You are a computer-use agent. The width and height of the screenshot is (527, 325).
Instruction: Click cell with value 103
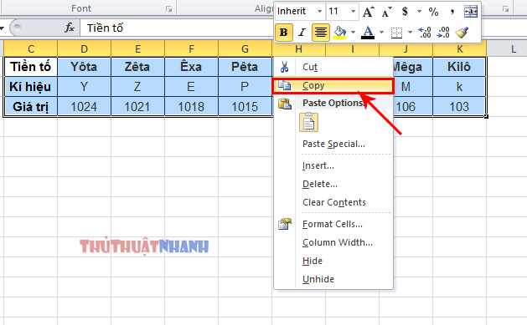point(459,107)
